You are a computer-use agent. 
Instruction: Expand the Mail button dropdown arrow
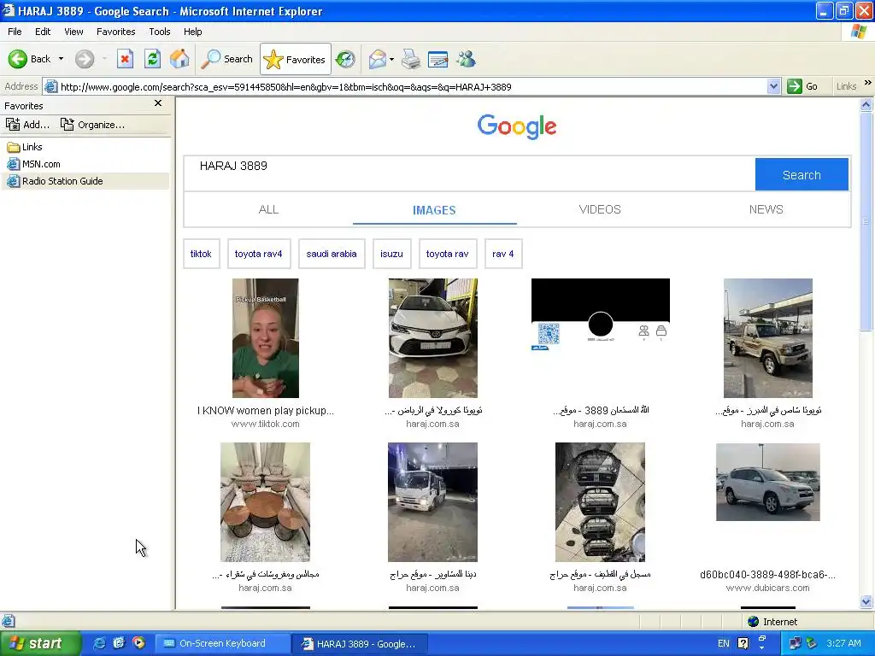(391, 59)
